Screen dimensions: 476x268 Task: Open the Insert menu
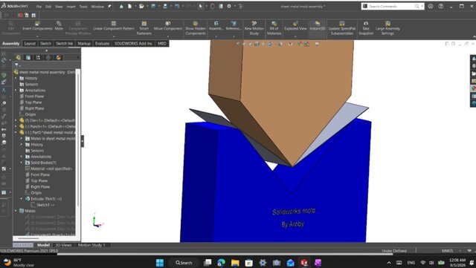coord(71,7)
